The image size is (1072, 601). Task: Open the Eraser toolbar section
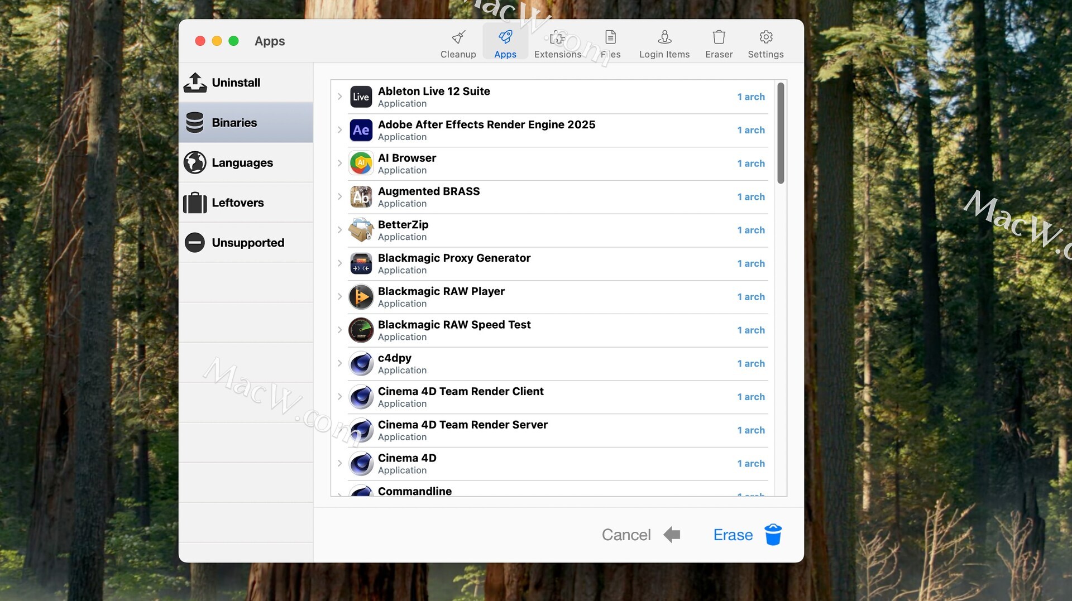pos(719,44)
